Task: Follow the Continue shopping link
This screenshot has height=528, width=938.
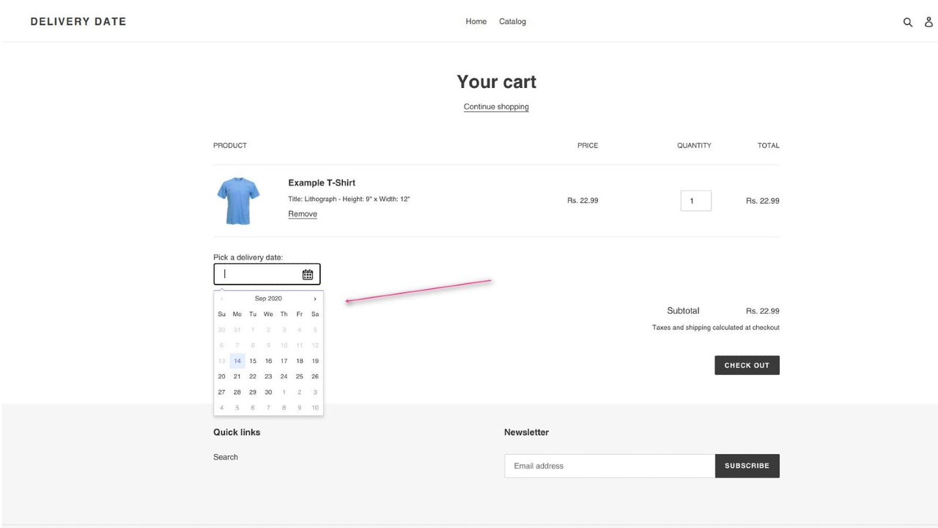Action: point(496,106)
